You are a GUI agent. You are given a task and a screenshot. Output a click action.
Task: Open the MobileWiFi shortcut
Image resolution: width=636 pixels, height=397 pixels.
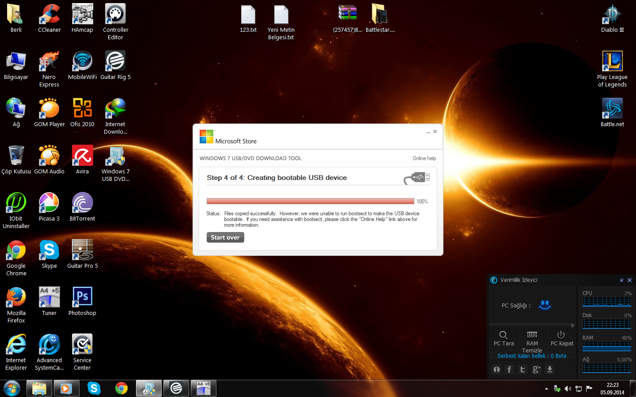point(82,65)
